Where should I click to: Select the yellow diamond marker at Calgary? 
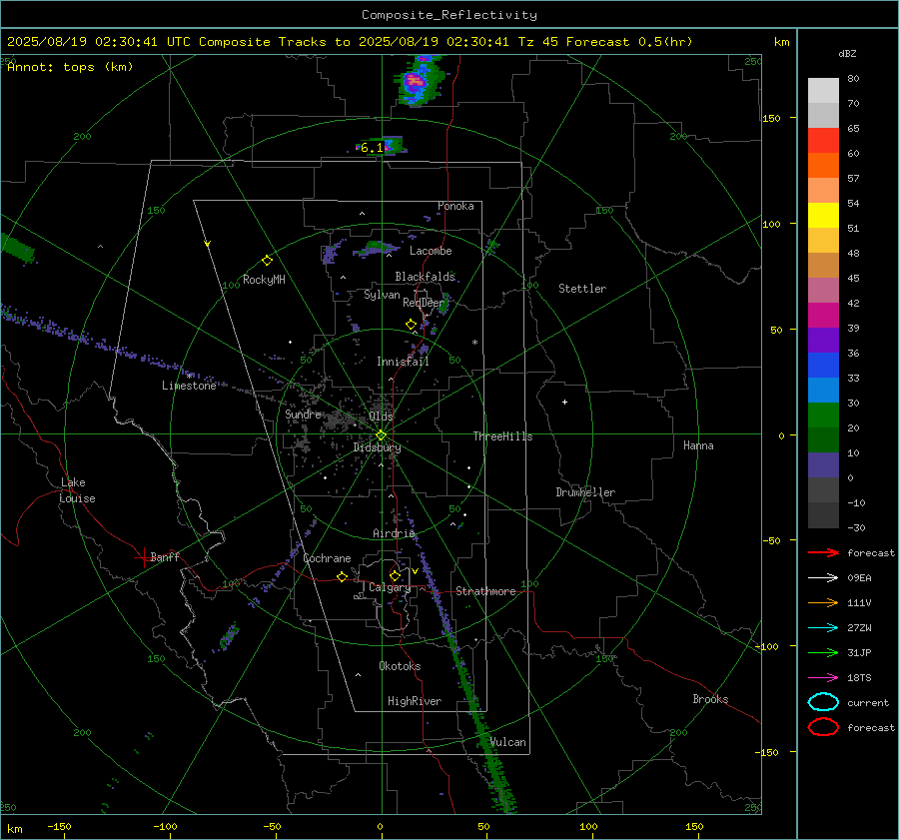(x=395, y=575)
